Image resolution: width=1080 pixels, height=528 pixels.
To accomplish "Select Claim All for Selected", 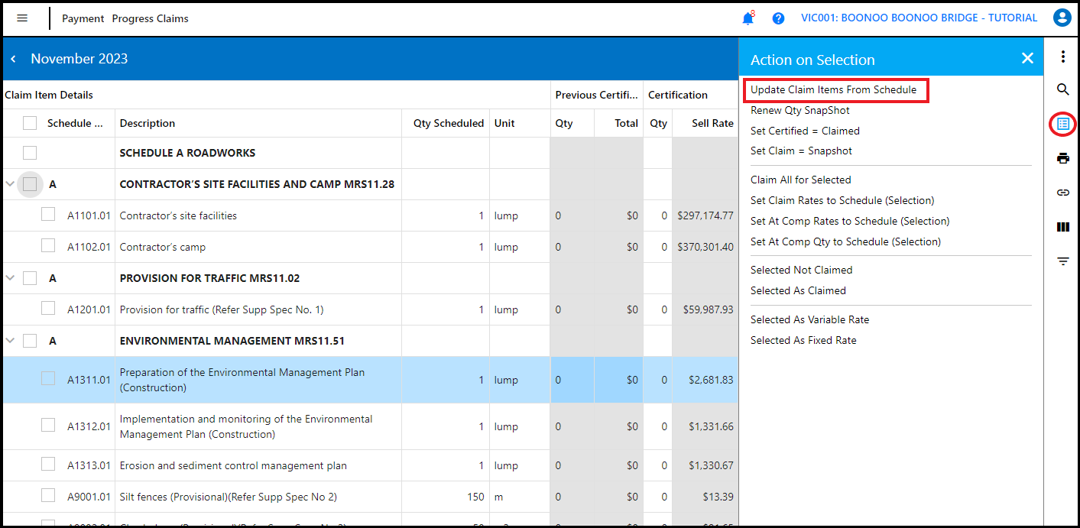I will coord(800,180).
